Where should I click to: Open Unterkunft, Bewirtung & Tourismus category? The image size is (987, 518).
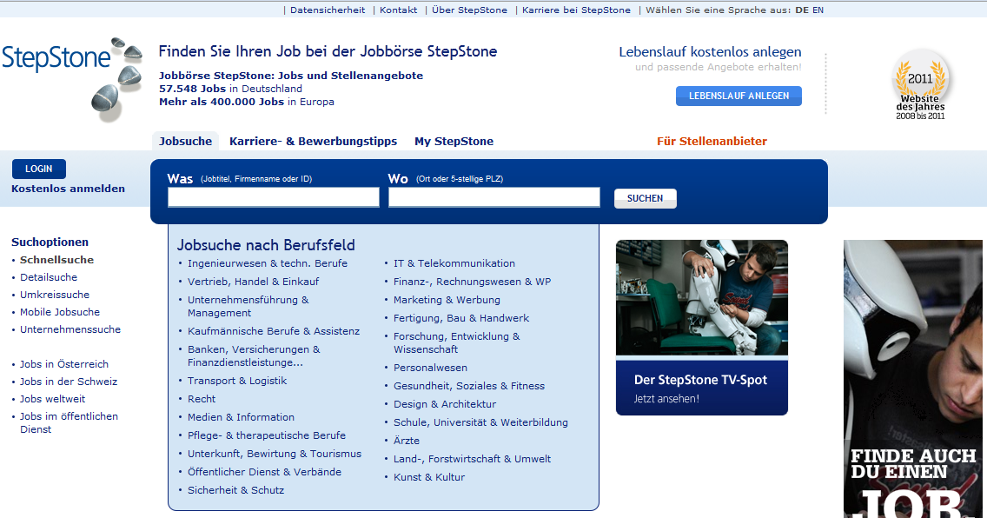275,454
